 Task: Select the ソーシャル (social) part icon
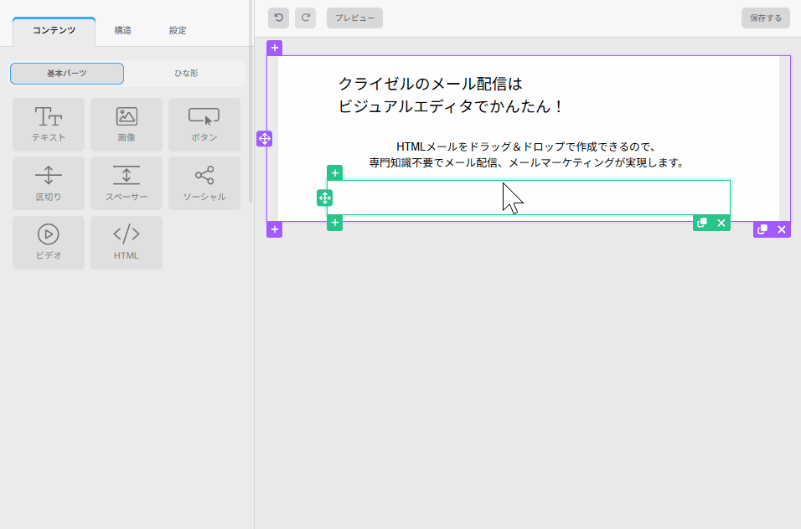coord(204,182)
